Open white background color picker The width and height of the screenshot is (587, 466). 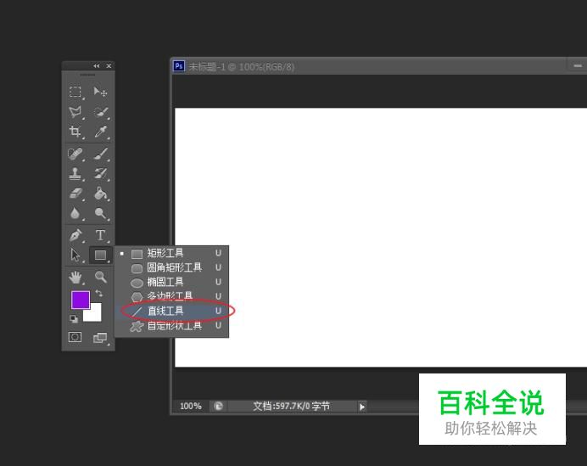click(96, 316)
